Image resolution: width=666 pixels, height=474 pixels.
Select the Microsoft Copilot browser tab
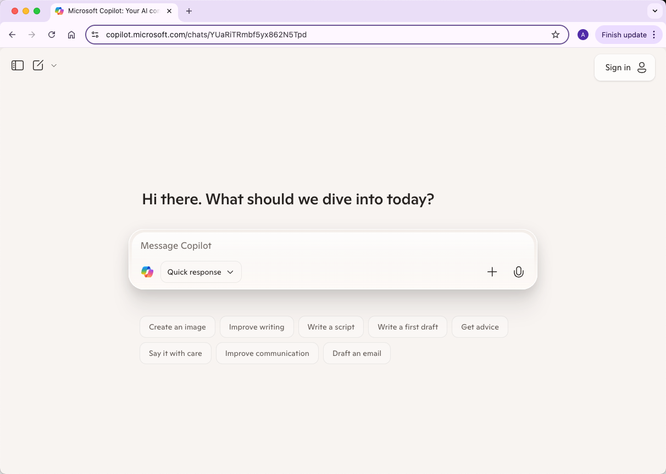(114, 11)
